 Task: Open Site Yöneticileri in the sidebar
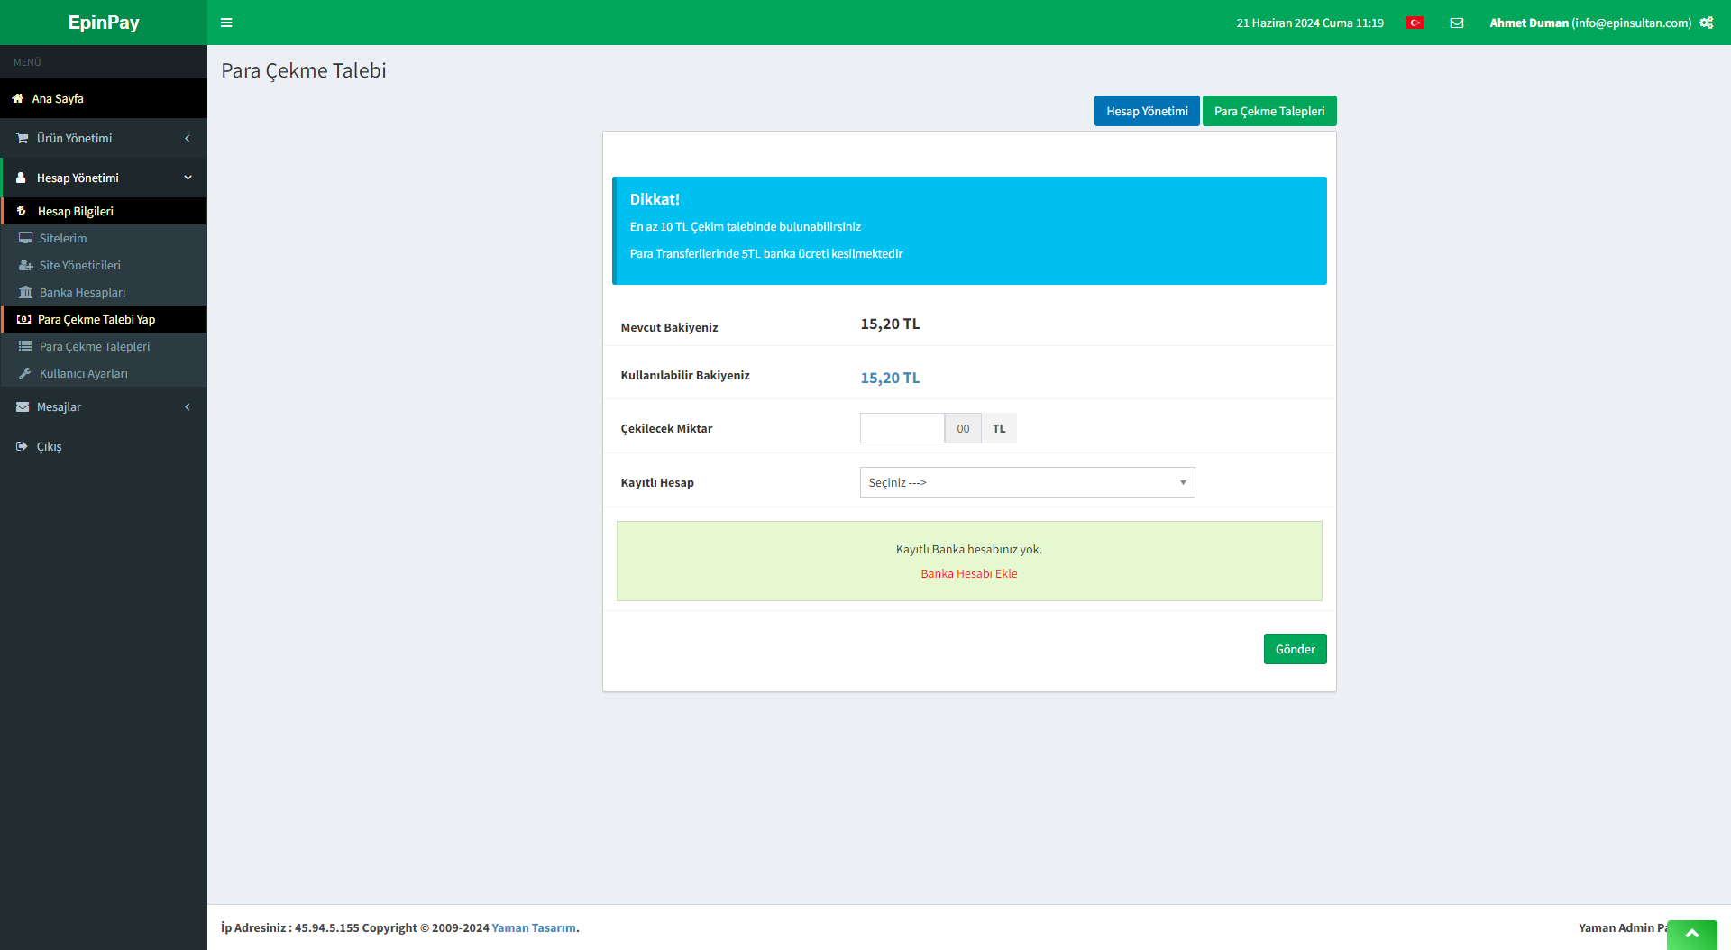click(104, 265)
